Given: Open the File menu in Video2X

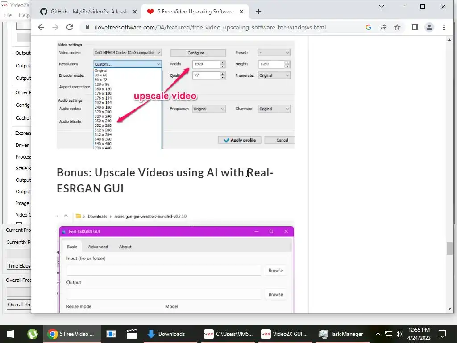Looking at the screenshot, I should tap(8, 15).
